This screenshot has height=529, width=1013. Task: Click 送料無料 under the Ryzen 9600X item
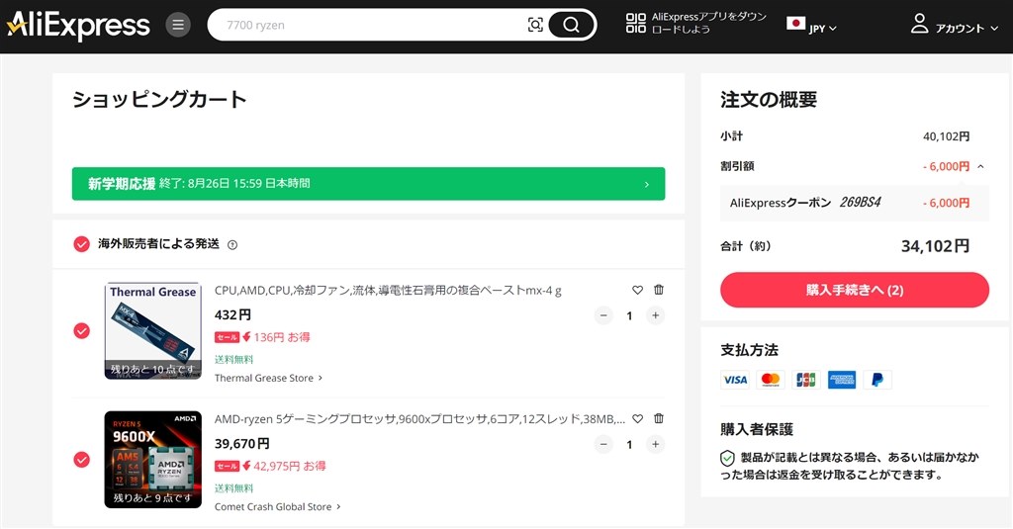pyautogui.click(x=233, y=487)
